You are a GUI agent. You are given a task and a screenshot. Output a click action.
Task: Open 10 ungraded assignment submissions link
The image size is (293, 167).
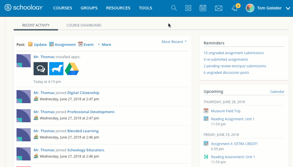(234, 53)
